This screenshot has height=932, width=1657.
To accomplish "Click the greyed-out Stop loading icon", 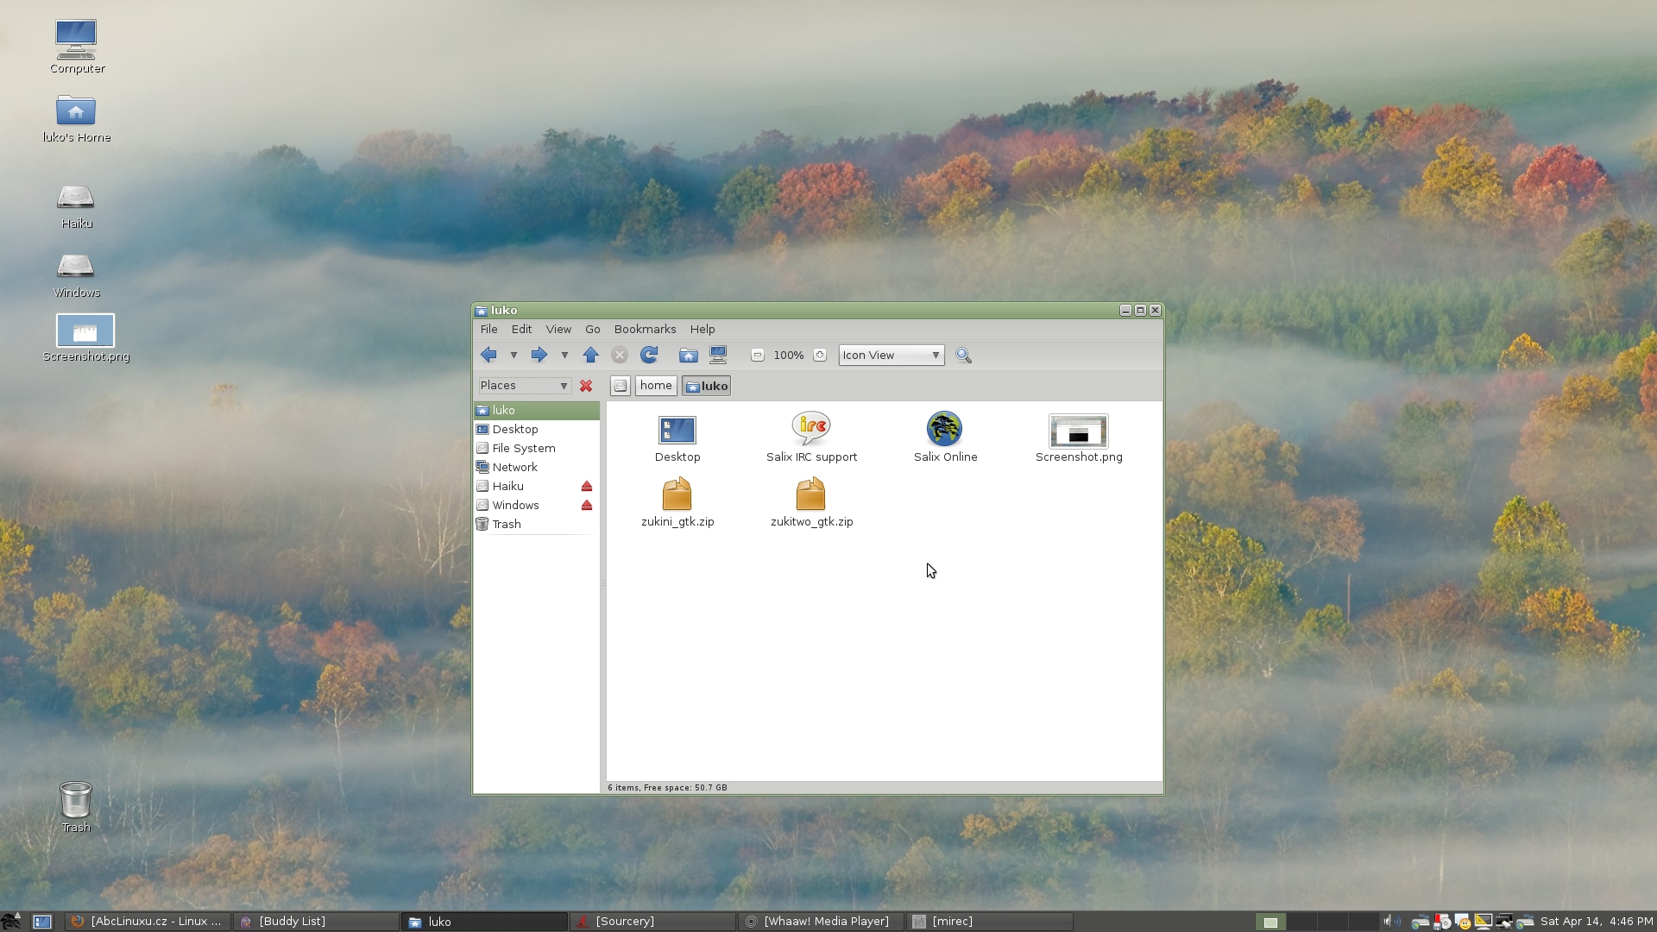I will click(x=620, y=355).
